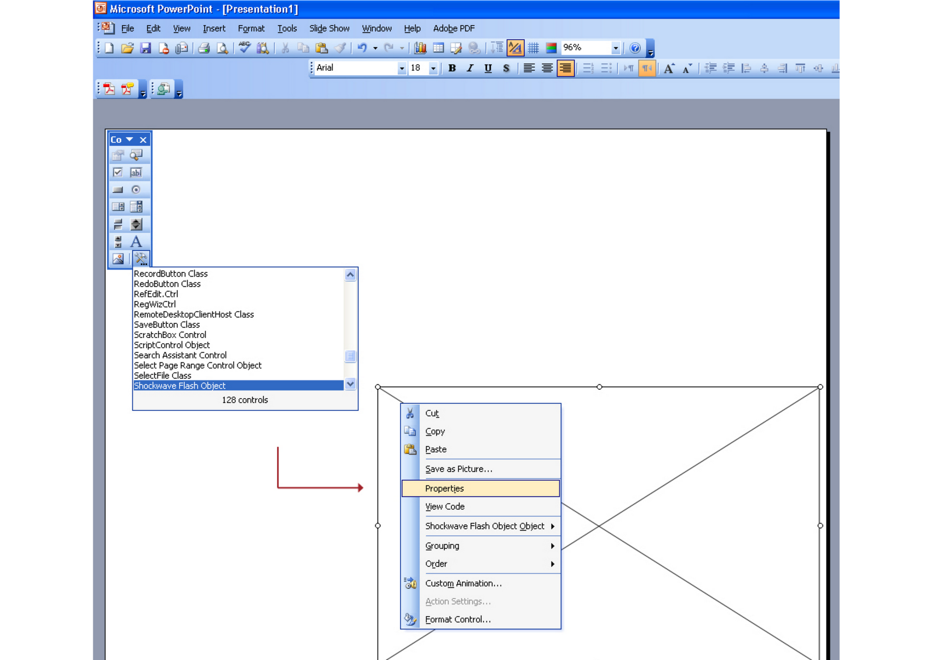Click Custom Animation in the context menu
This screenshot has height=660, width=933.
(480, 584)
